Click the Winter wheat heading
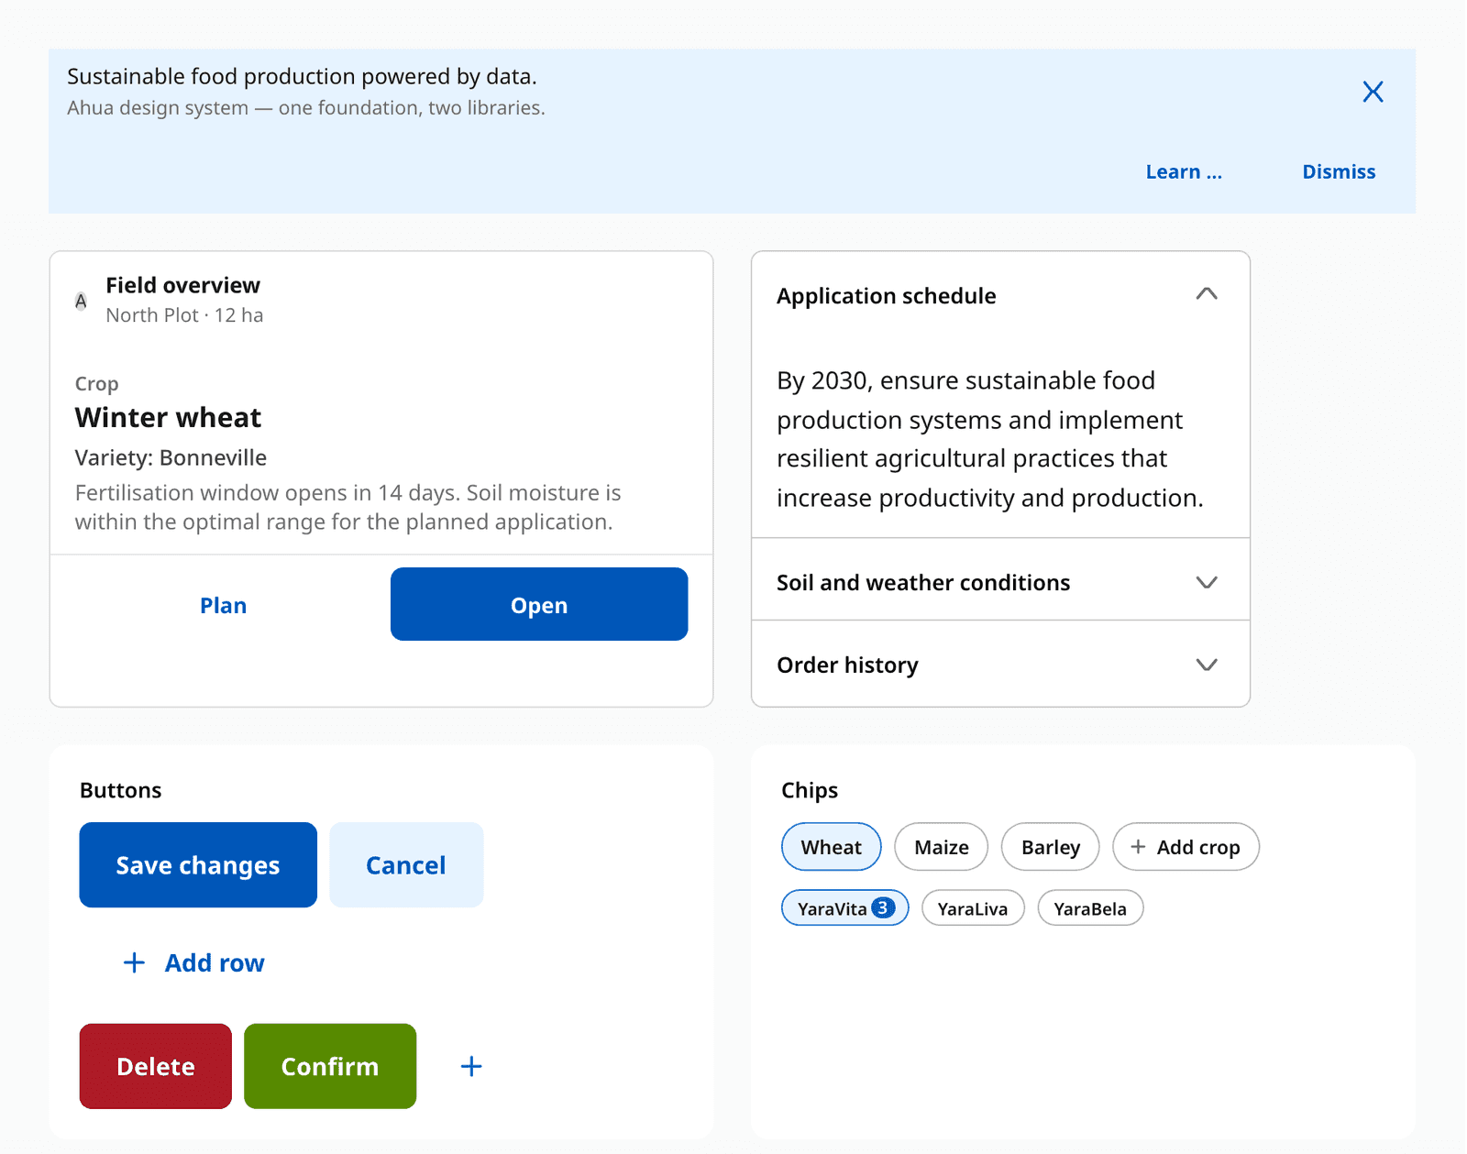The image size is (1467, 1154). (x=168, y=418)
